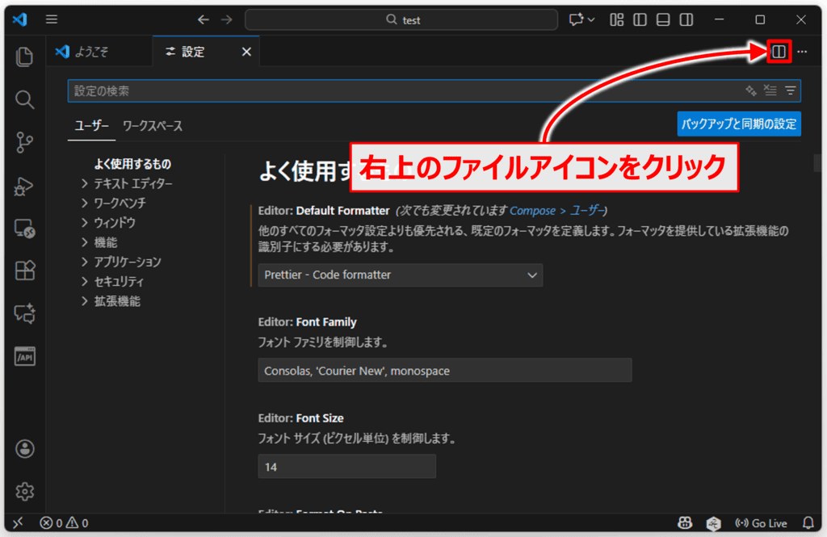The height and width of the screenshot is (537, 827).
Task: Open the Accounts icon above the gear
Action: click(24, 449)
